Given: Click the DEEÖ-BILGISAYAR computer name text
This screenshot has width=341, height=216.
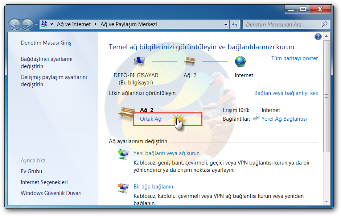Looking at the screenshot, I should (136, 75).
